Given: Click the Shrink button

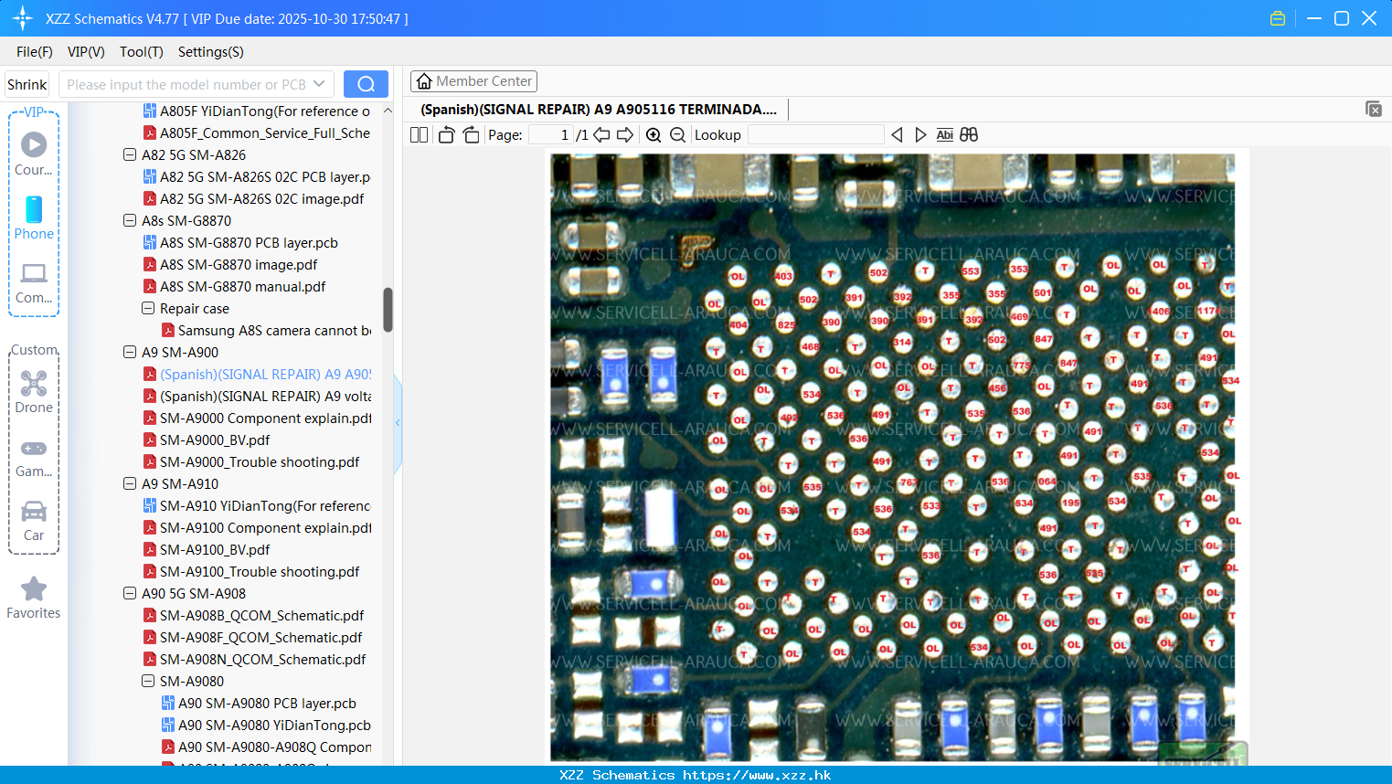Looking at the screenshot, I should tap(27, 84).
